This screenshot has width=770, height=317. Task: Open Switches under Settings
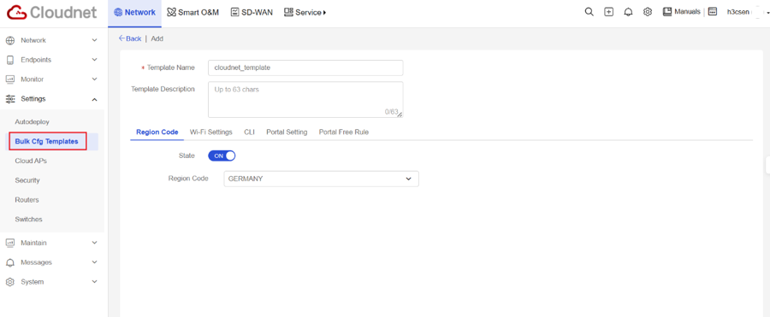[x=28, y=220]
